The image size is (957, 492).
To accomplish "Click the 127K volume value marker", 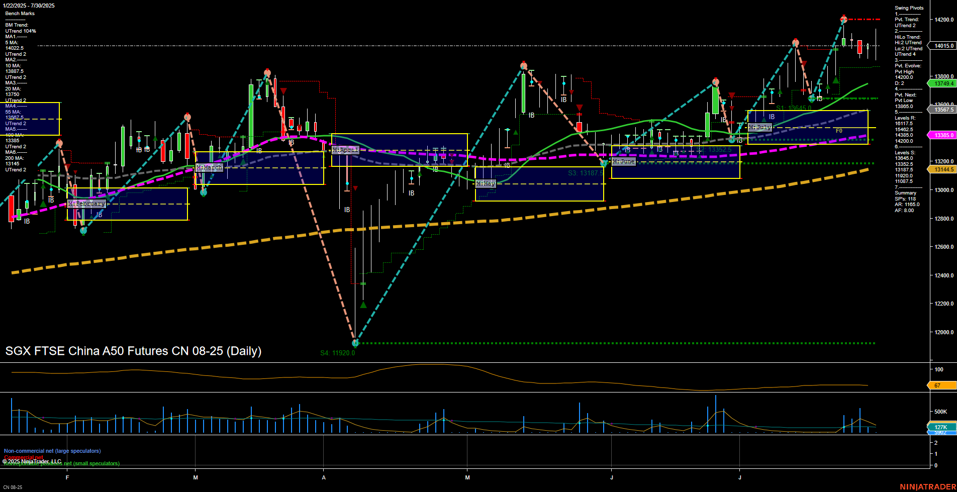I will click(942, 427).
